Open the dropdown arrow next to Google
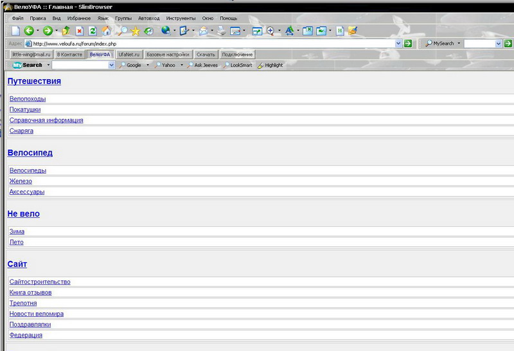Image resolution: width=514 pixels, height=351 pixels. [x=148, y=65]
